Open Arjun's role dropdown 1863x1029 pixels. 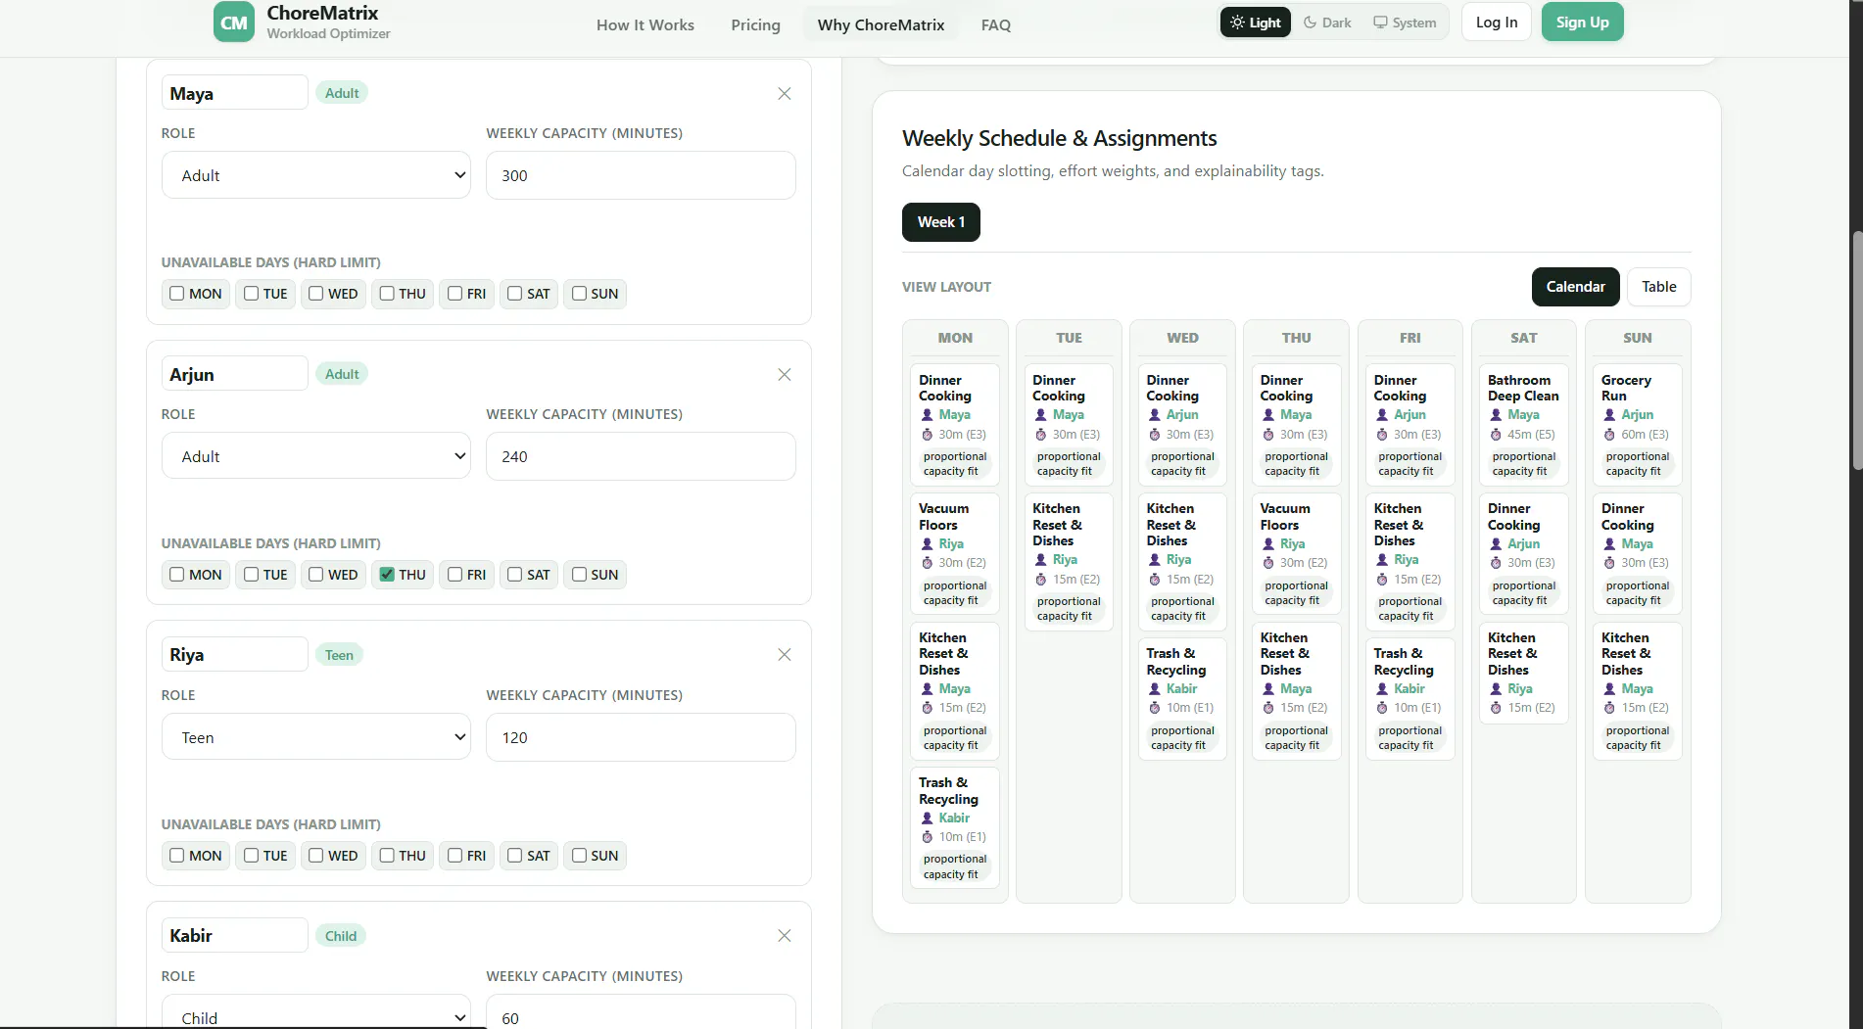[x=315, y=456]
